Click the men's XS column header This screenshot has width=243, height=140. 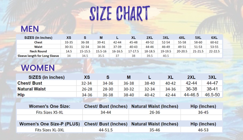[x=69, y=38]
